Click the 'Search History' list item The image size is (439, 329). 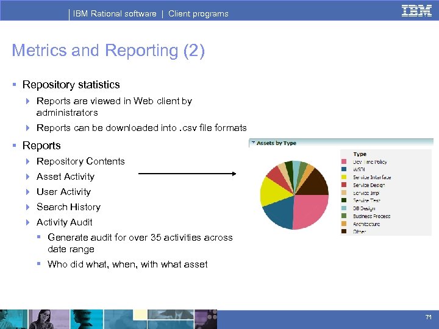click(x=68, y=207)
